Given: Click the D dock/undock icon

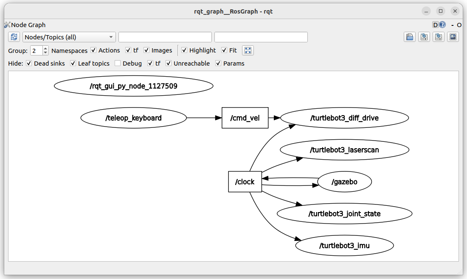Looking at the screenshot, I should [x=436, y=25].
